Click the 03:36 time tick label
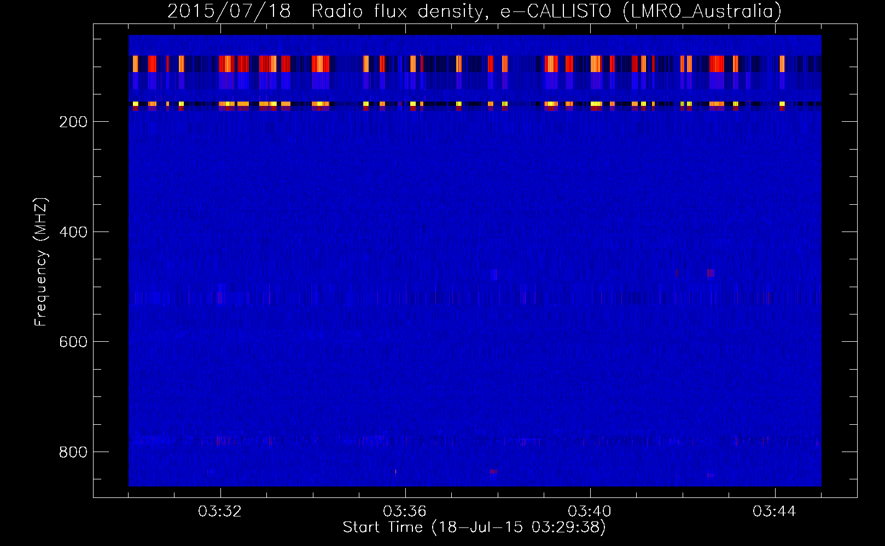The image size is (885, 546). 405,512
